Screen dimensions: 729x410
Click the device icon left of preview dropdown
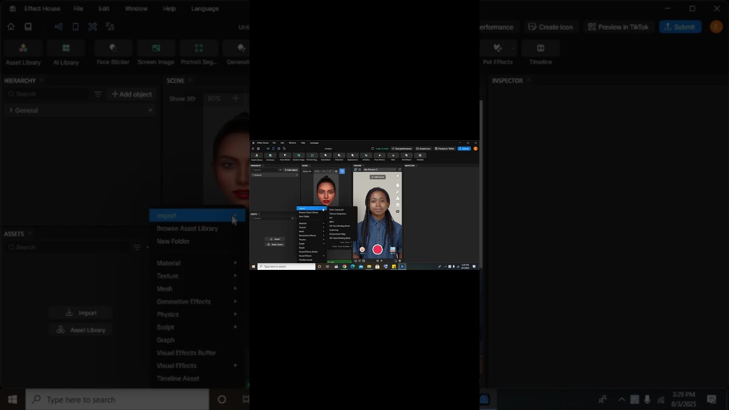pos(355,170)
